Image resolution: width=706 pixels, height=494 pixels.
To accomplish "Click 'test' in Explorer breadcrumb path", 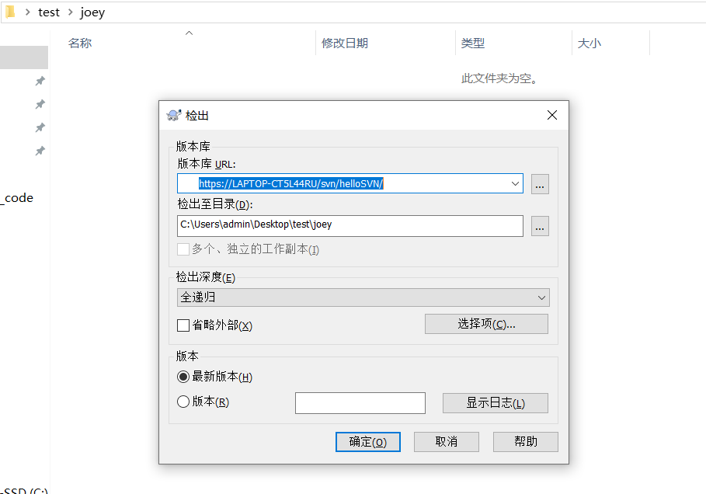I will (49, 12).
